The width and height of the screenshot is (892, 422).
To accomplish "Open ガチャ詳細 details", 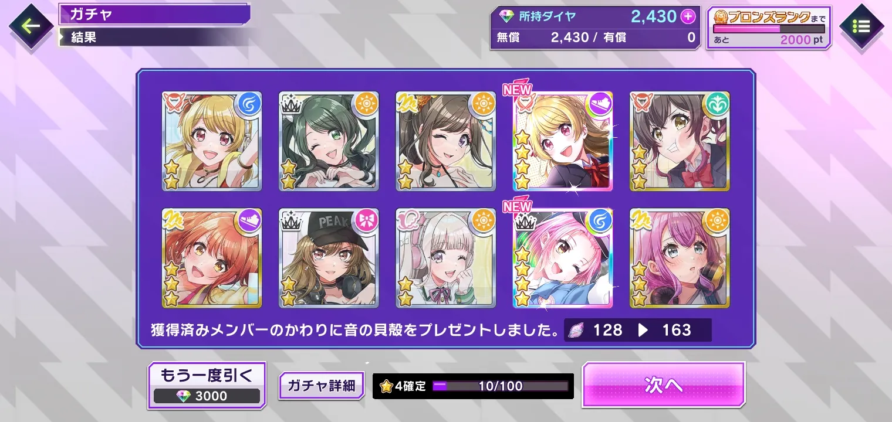I will click(x=321, y=386).
